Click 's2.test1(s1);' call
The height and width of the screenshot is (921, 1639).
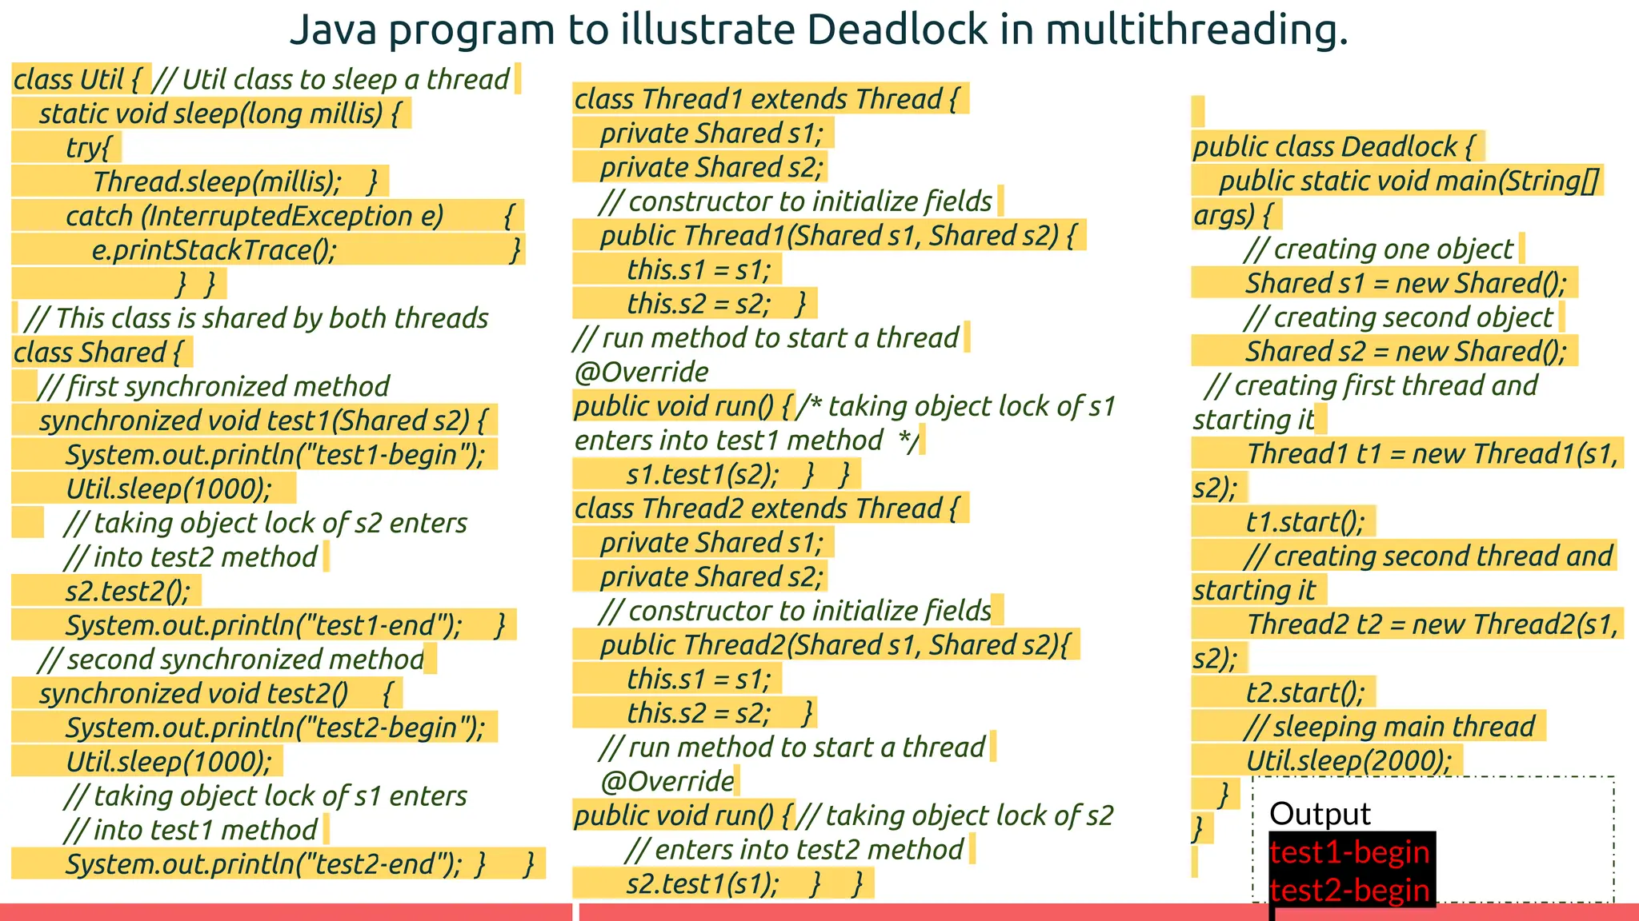click(x=702, y=883)
